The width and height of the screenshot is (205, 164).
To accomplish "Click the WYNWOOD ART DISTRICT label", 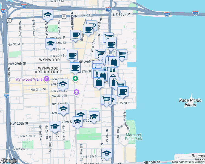I will tap(48, 70).
